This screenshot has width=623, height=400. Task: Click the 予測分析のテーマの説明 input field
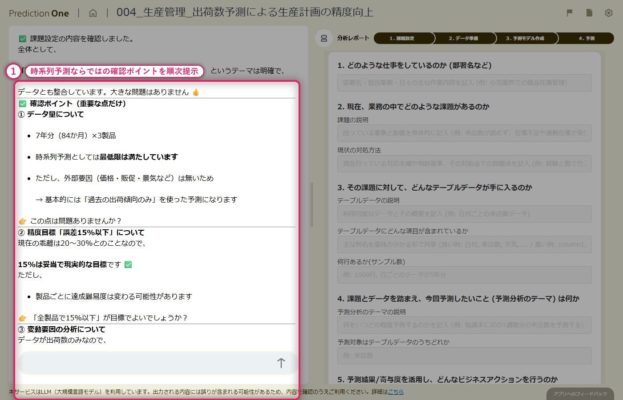point(465,325)
